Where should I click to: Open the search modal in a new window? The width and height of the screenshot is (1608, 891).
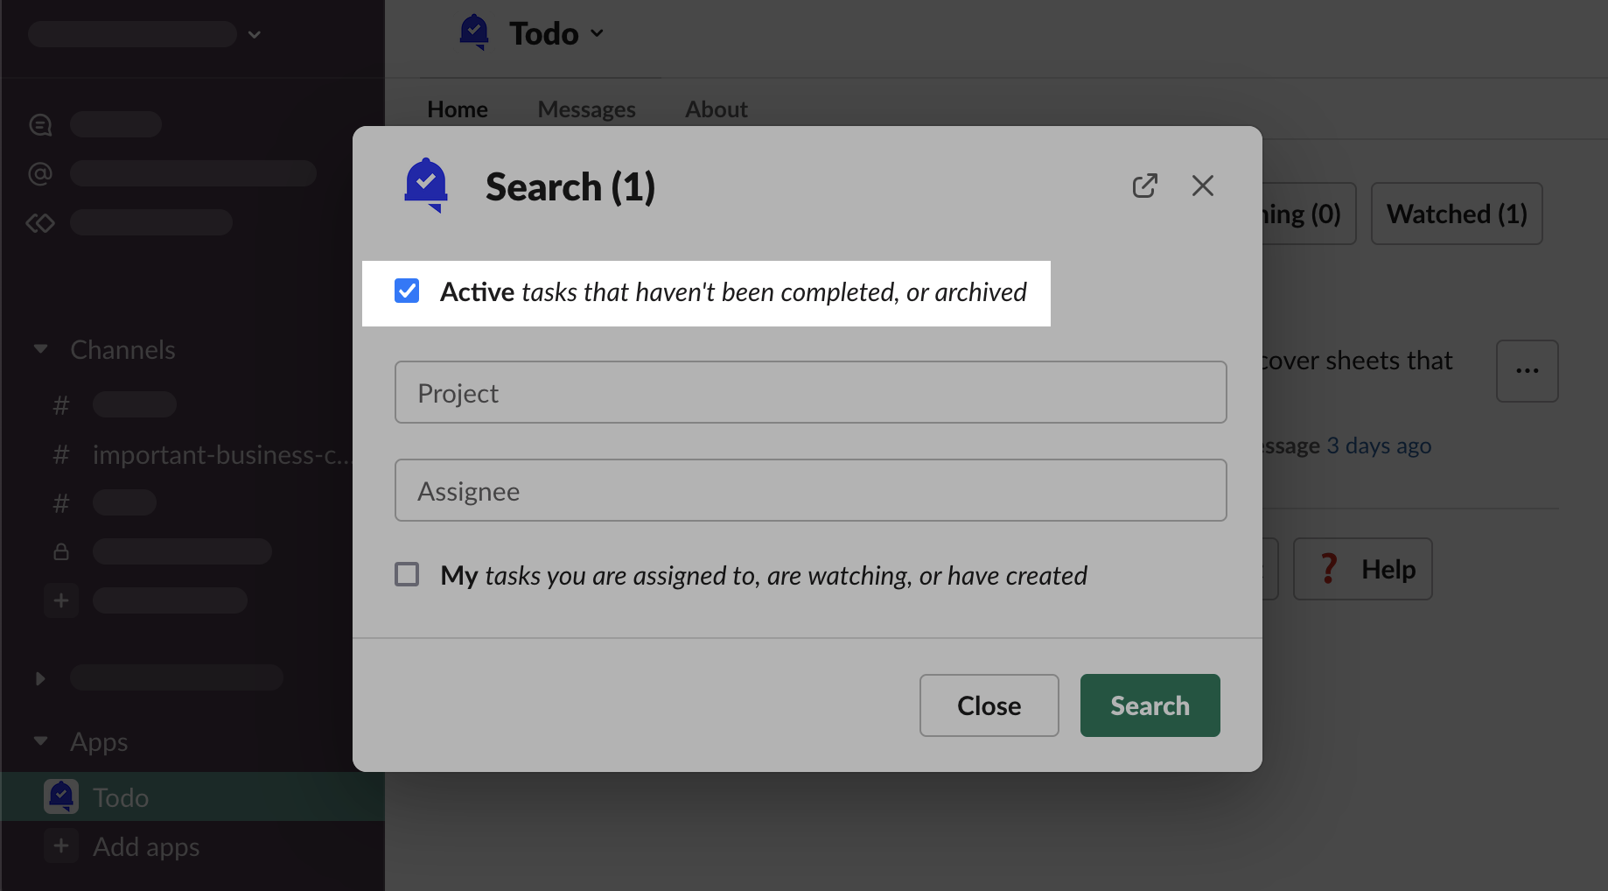tap(1144, 186)
